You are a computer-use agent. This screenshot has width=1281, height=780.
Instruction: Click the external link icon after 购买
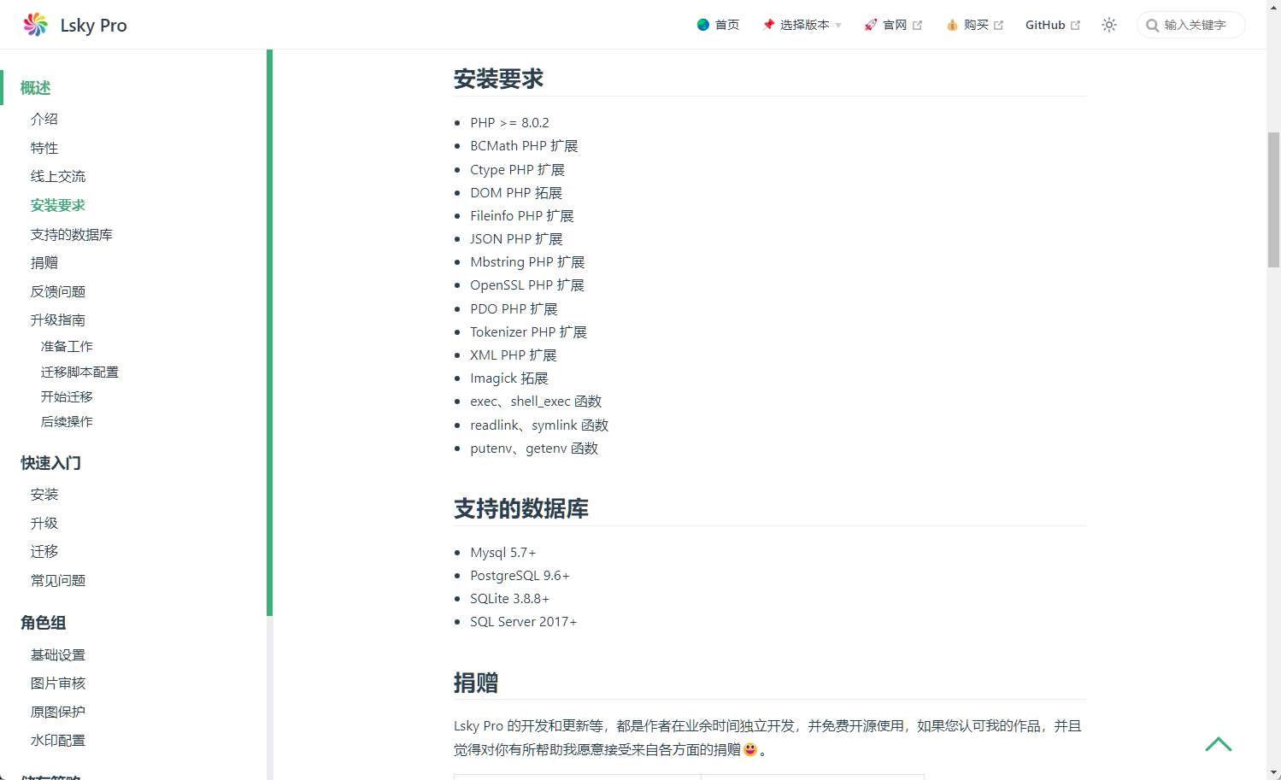coord(998,26)
